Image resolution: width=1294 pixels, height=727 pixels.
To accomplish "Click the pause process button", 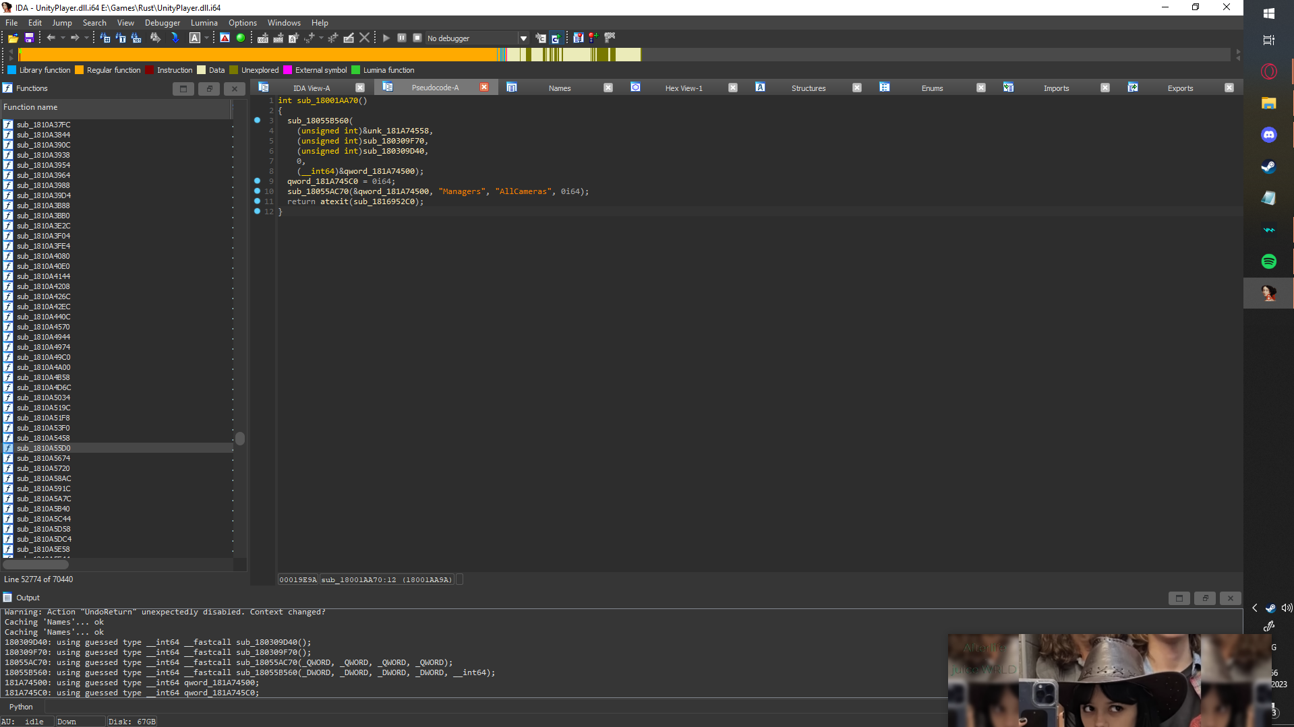I will tap(402, 38).
